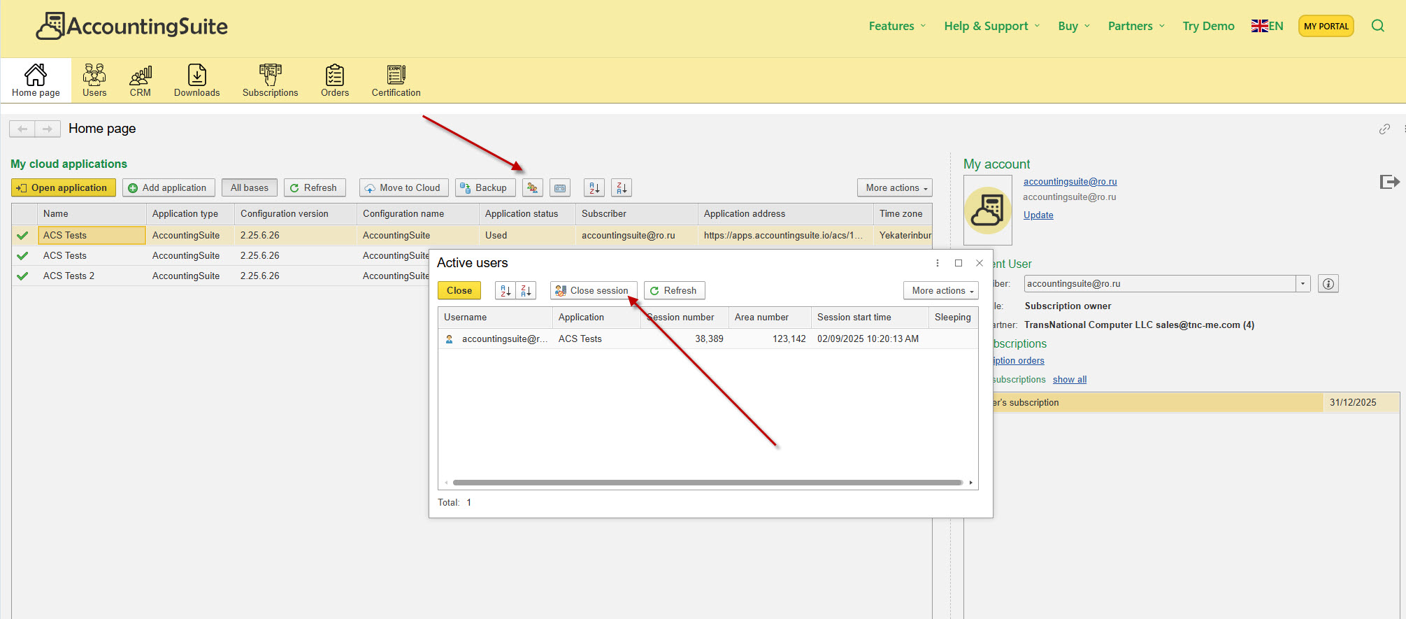Image resolution: width=1406 pixels, height=619 pixels.
Task: Sort applications list ascending A to Z
Action: pos(594,187)
